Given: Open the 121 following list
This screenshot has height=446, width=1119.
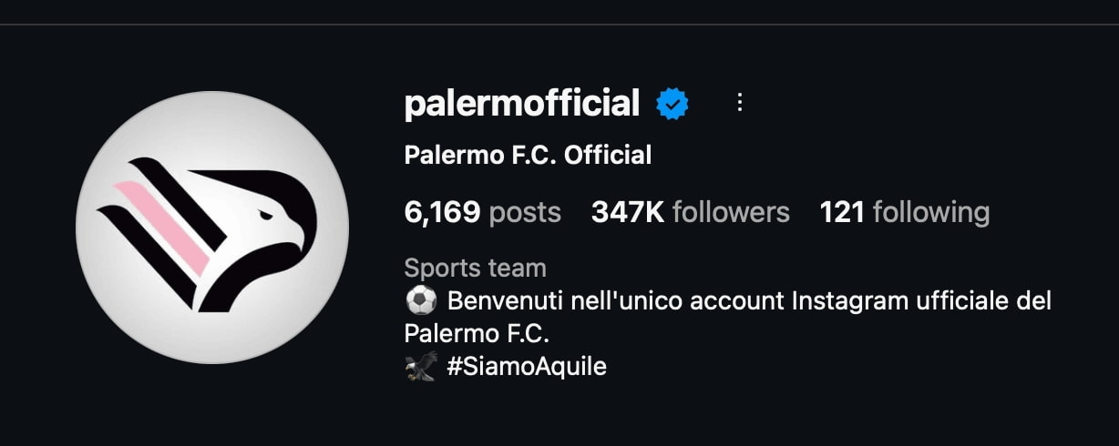Looking at the screenshot, I should point(905,212).
